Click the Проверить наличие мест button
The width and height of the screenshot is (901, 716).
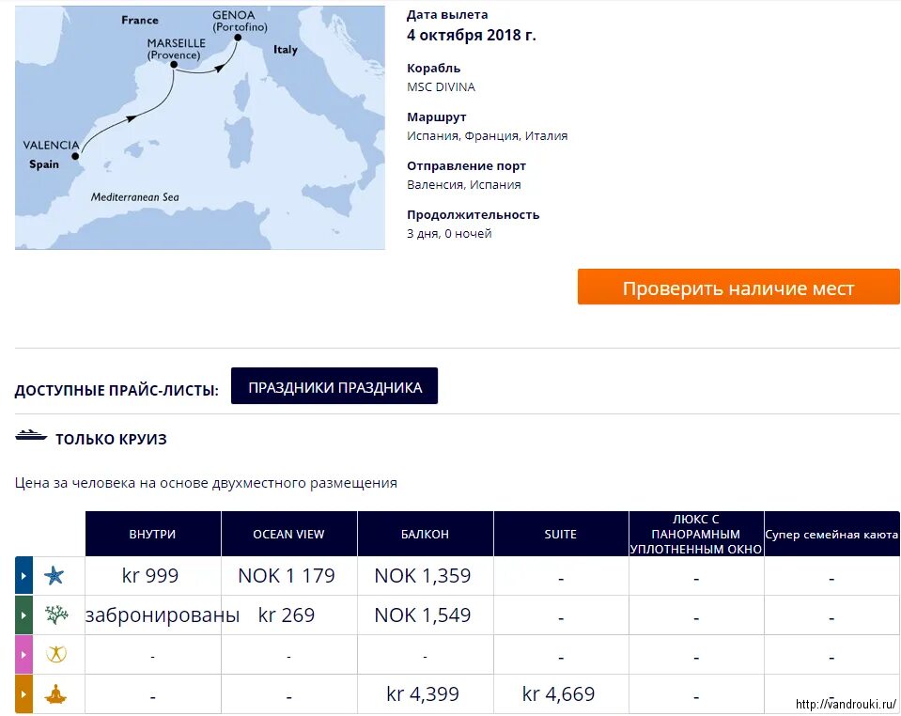click(x=738, y=287)
